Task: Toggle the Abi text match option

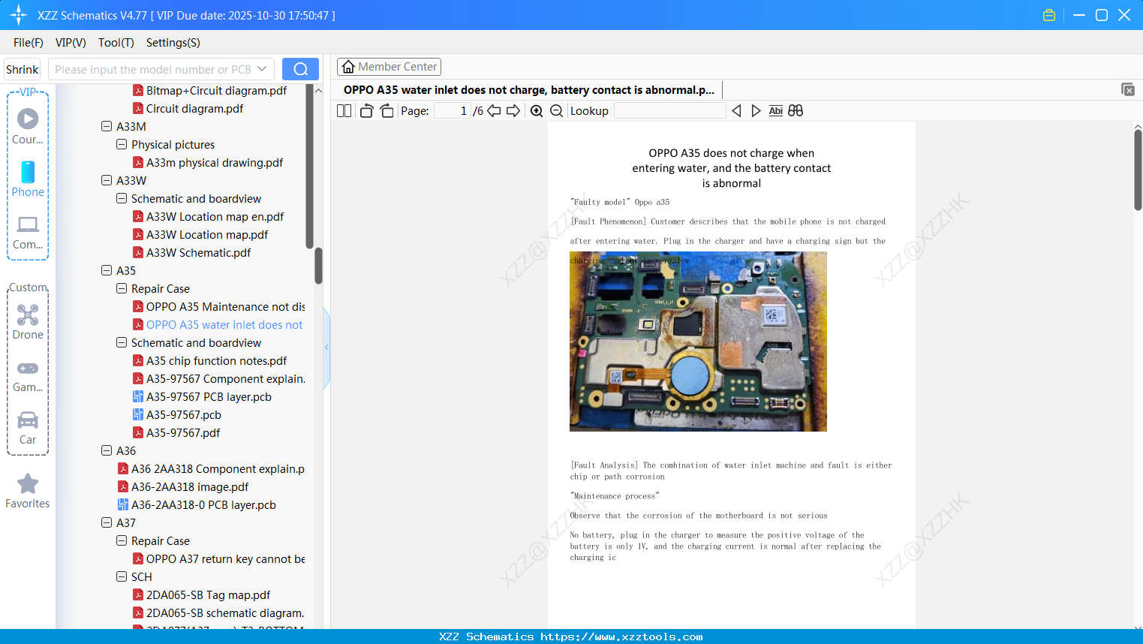Action: click(x=776, y=110)
